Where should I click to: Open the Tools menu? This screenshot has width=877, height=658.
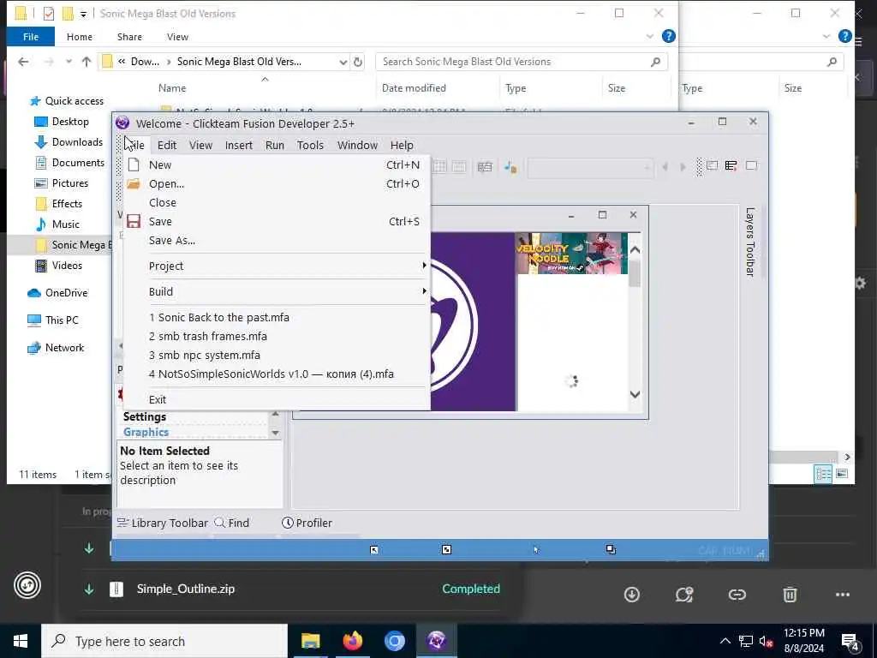coord(310,145)
